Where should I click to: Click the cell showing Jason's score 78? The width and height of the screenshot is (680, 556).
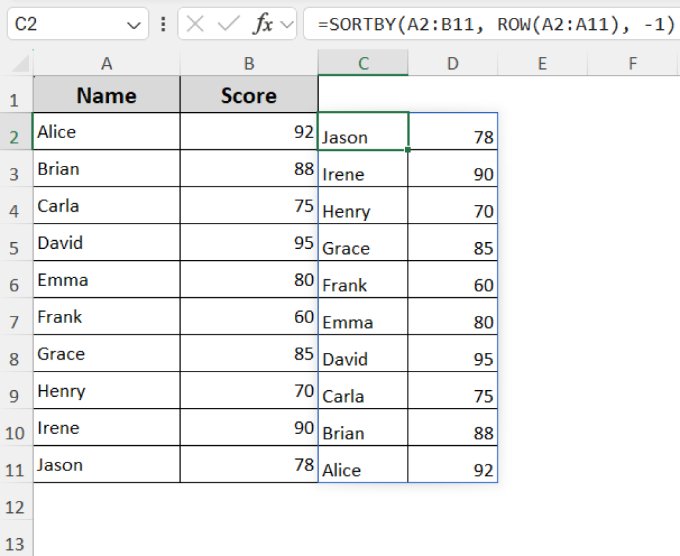coord(452,137)
